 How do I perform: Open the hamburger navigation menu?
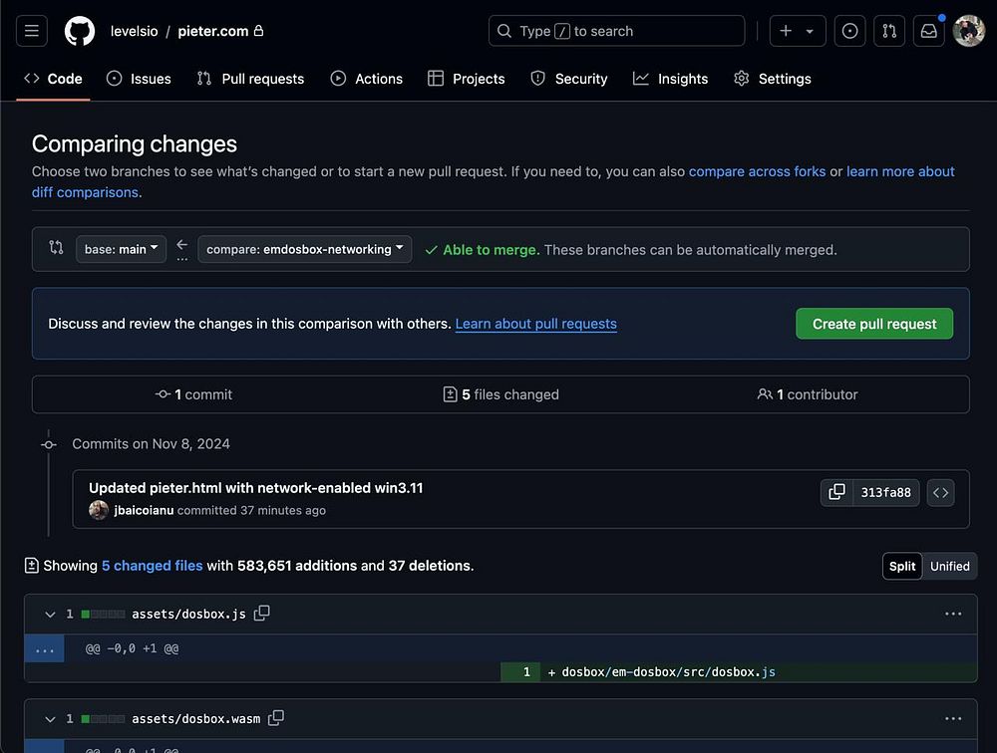pyautogui.click(x=31, y=31)
